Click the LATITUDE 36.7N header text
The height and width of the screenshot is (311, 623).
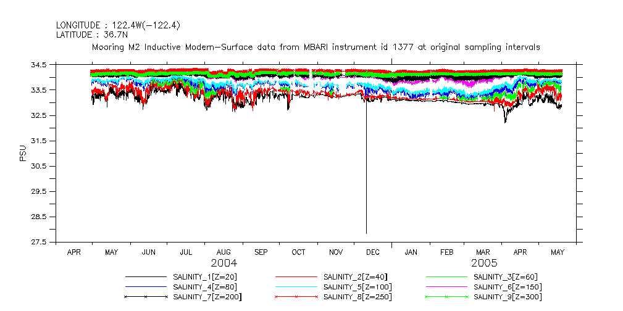(91, 35)
